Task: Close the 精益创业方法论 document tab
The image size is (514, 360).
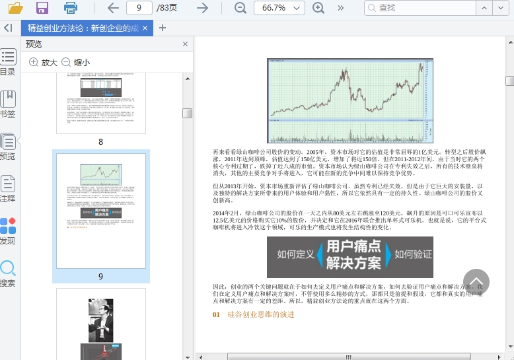Action: pyautogui.click(x=145, y=28)
